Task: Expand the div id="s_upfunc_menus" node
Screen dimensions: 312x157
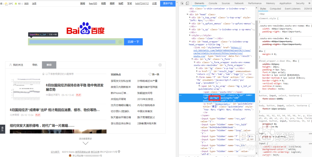Action: pyautogui.click(x=190, y=24)
